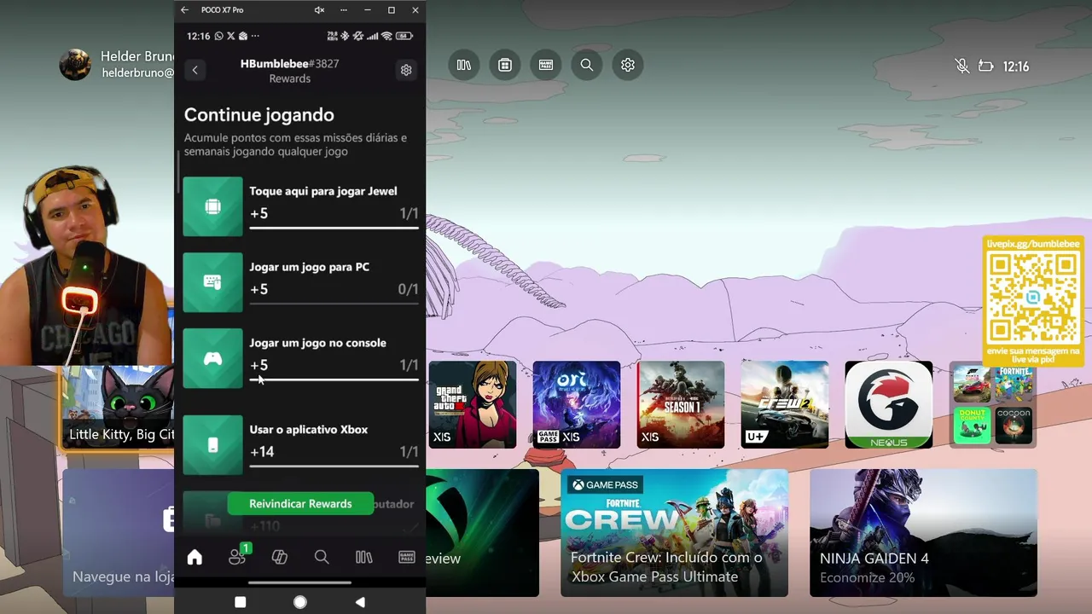Viewport: 1092px width, 614px height.
Task: Open the NINJA GAIDEN 4 promotion card
Action: 923,533
